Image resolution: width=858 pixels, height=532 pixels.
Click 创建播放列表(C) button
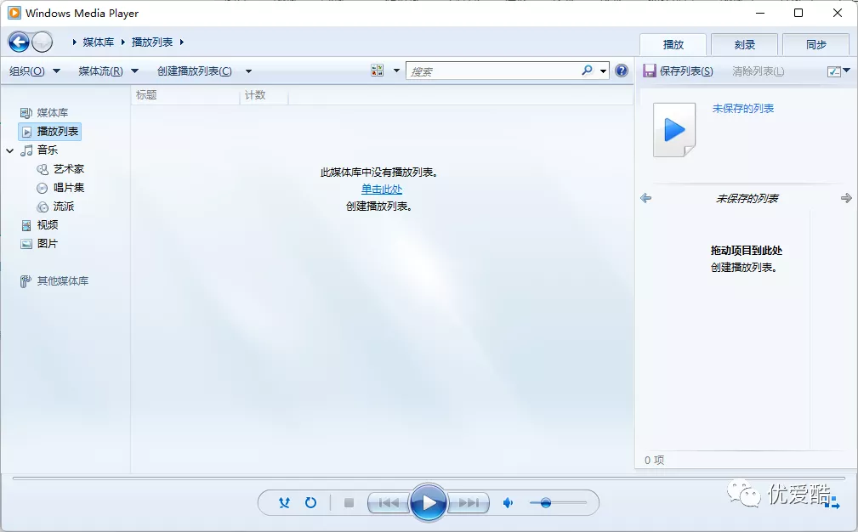point(194,71)
